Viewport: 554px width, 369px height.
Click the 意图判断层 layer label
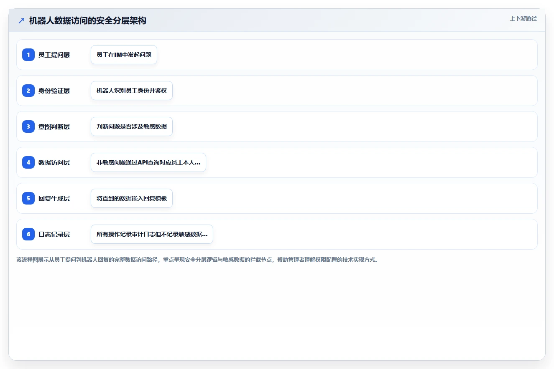point(54,126)
